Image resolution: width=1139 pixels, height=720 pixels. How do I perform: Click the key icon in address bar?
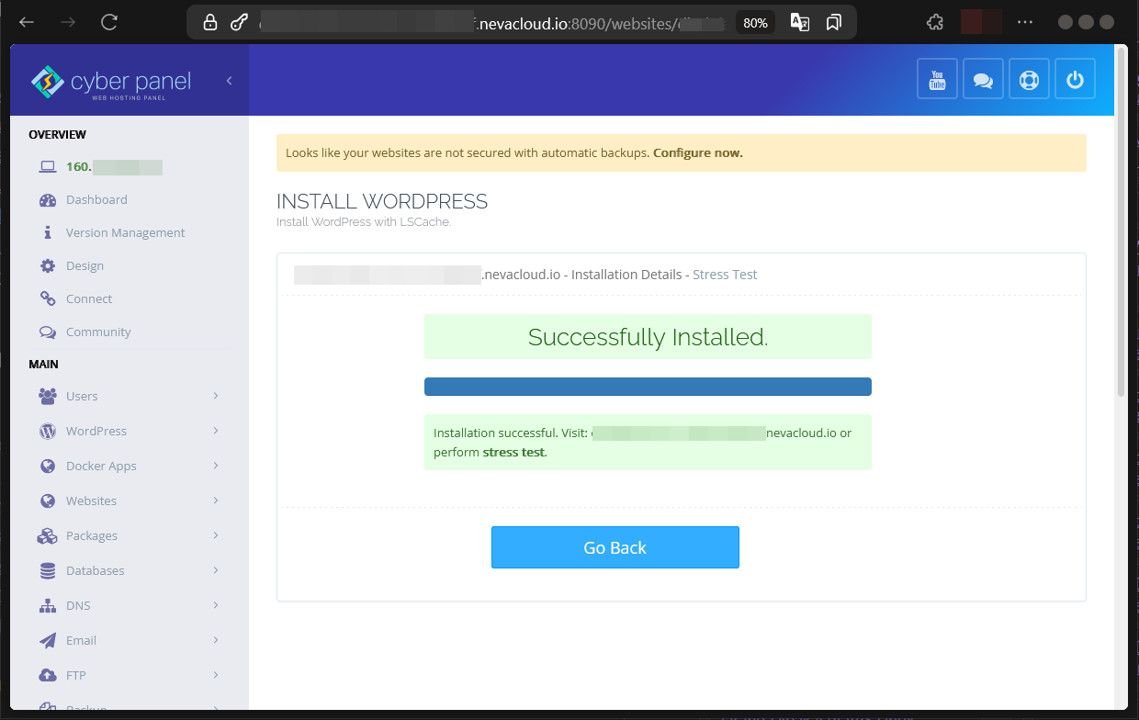[x=239, y=22]
